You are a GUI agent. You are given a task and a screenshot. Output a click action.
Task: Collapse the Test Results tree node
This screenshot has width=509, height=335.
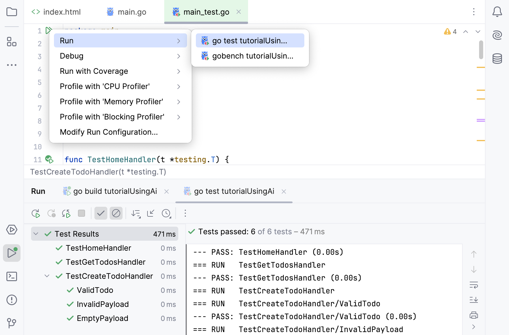(36, 234)
